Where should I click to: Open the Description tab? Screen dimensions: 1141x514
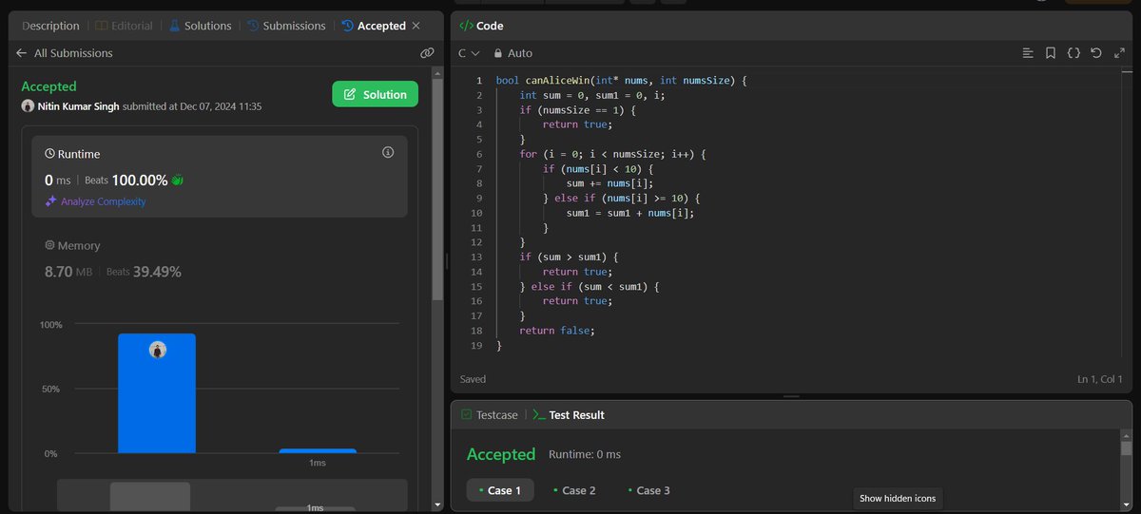coord(50,26)
